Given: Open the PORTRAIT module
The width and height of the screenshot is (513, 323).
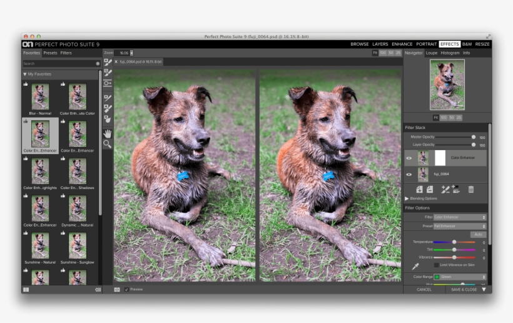Looking at the screenshot, I should click(426, 44).
